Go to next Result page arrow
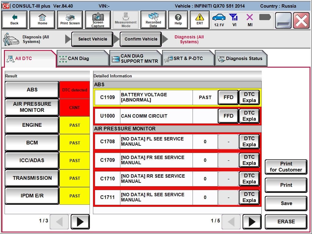This screenshot has width=312, height=234. tap(80, 222)
